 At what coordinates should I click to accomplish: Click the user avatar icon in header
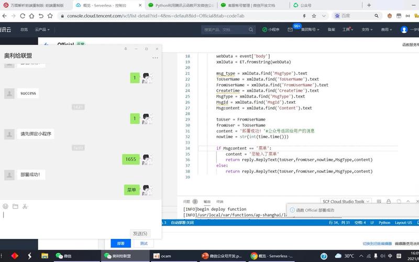(x=404, y=30)
